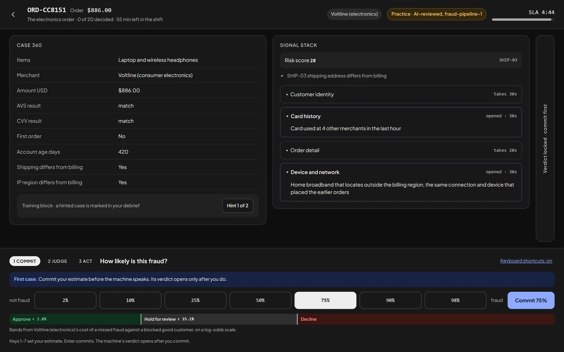Click the Account age days value 420
The width and height of the screenshot is (564, 352).
(x=123, y=152)
